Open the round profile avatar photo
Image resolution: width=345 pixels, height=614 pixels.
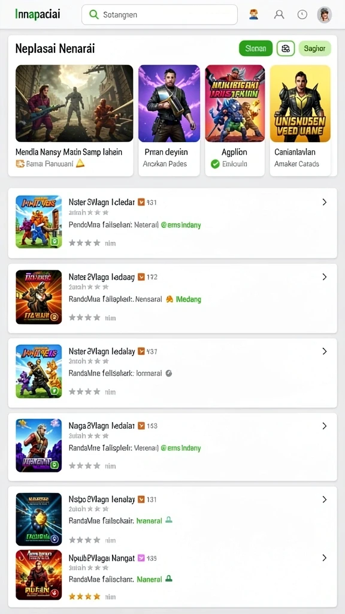pyautogui.click(x=324, y=15)
